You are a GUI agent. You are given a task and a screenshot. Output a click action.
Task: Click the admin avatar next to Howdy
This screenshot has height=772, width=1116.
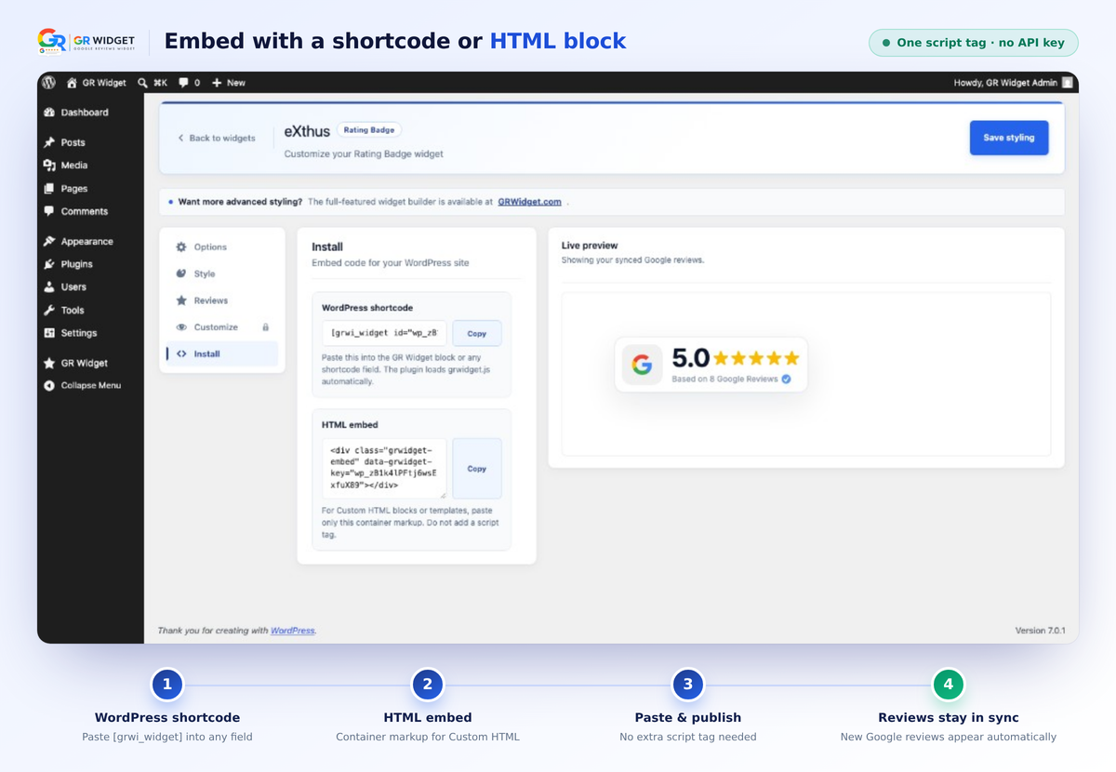coord(1068,83)
